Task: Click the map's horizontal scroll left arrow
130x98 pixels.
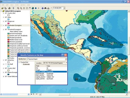Action: (40, 94)
